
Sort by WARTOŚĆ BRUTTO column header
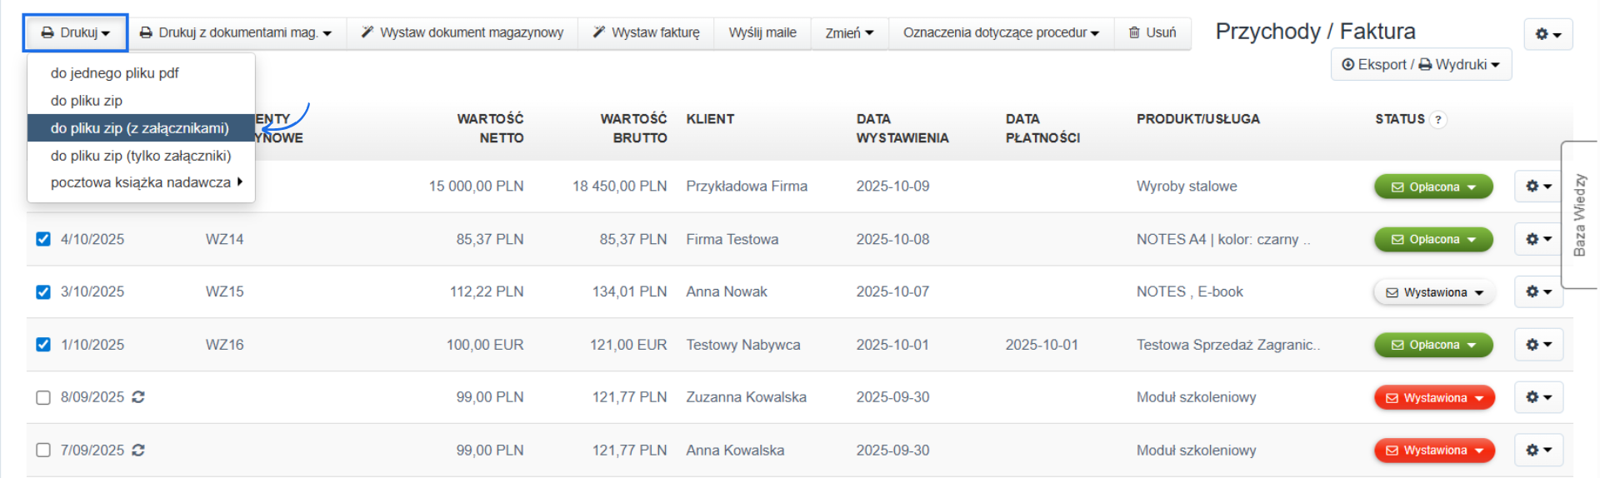(633, 128)
